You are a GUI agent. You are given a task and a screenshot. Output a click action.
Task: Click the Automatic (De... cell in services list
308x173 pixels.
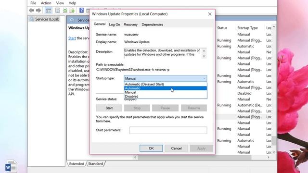pos(250,105)
